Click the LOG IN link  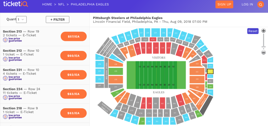tap(247, 4)
